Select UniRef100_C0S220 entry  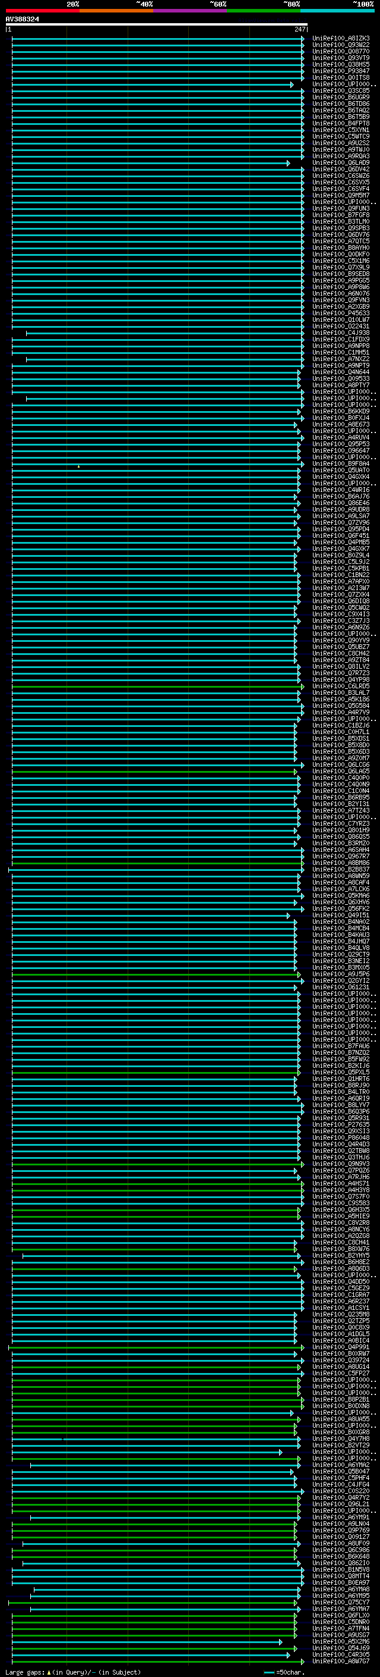340,1491
